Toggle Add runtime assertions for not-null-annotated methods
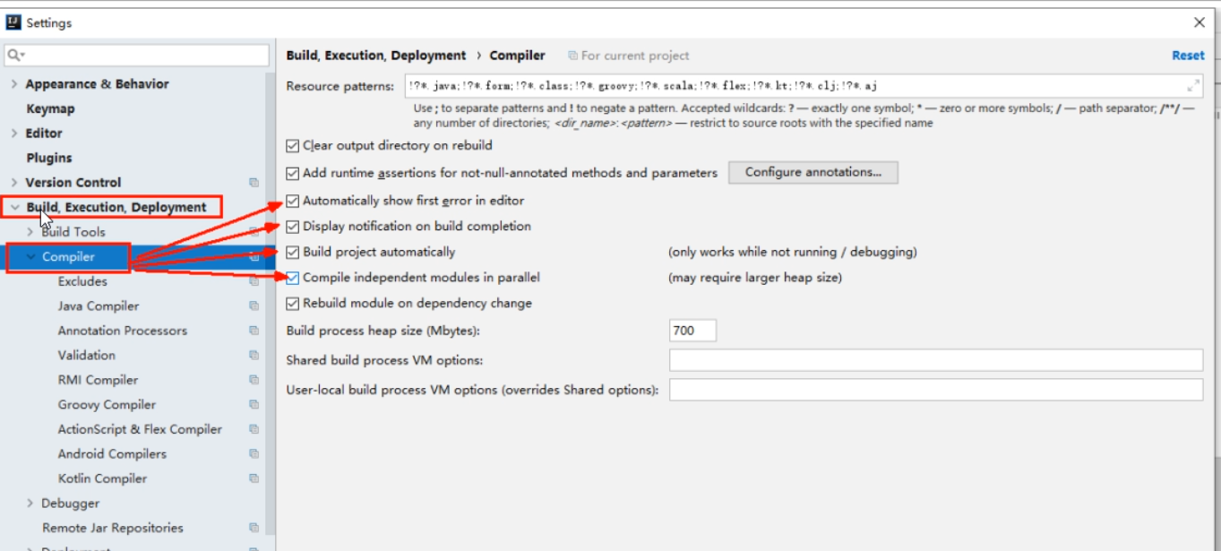The height and width of the screenshot is (551, 1221). 293,173
